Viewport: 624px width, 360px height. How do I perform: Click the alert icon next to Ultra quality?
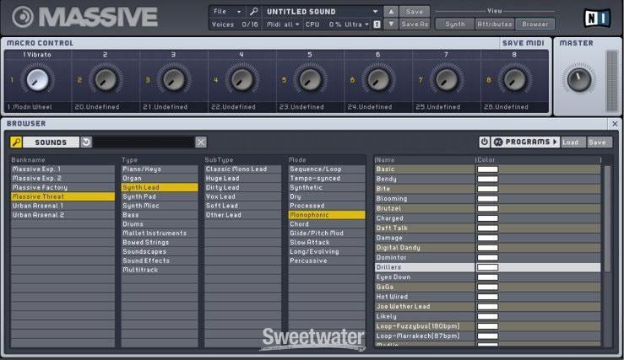click(x=376, y=24)
